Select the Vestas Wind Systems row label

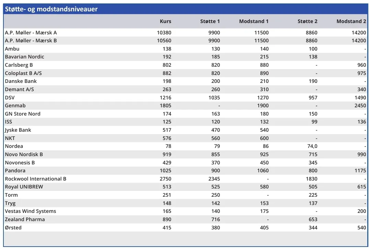click(30, 211)
